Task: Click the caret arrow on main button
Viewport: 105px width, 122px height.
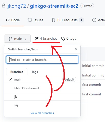Action: coord(25,39)
